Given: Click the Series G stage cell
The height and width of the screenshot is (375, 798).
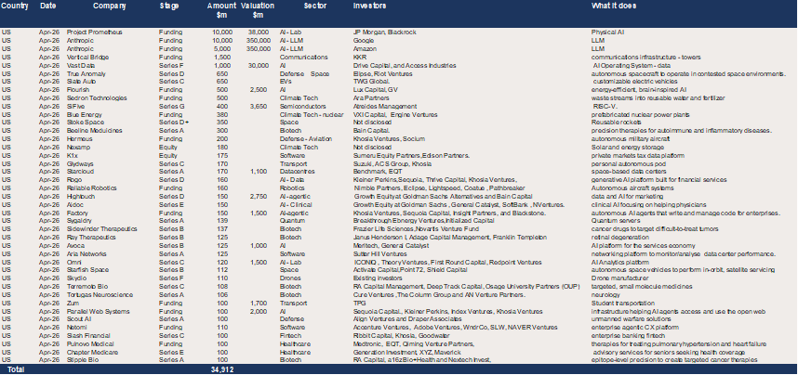Looking at the screenshot, I should tap(171, 106).
